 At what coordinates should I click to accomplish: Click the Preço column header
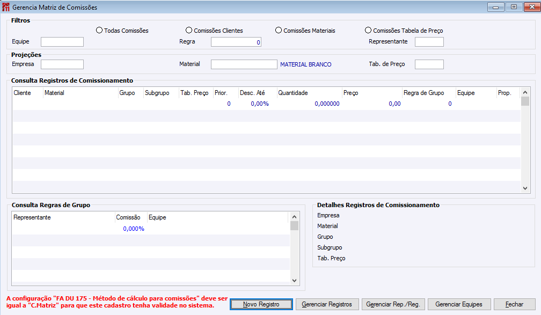point(372,93)
